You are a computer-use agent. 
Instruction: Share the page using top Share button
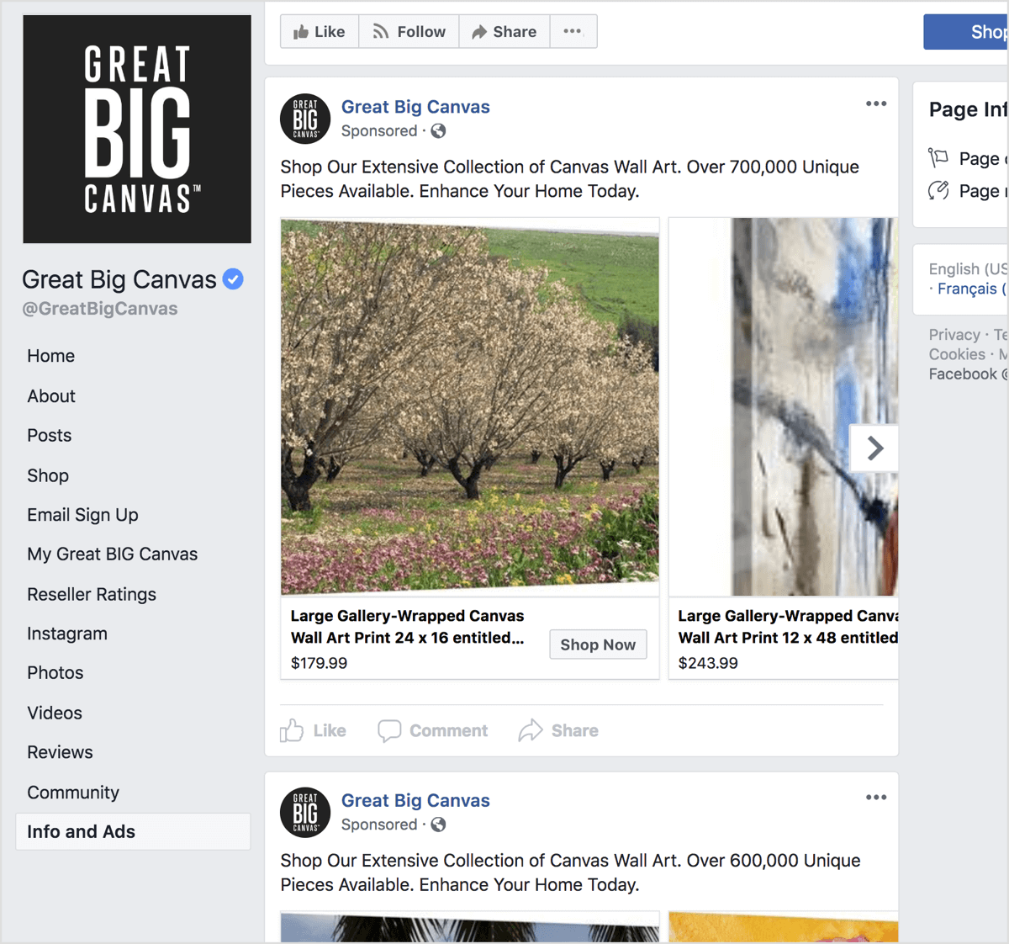504,32
